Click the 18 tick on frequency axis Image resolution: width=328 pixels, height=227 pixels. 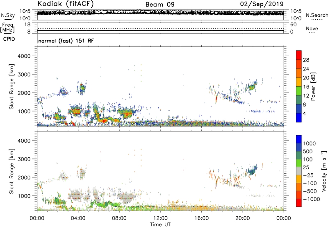point(27,25)
